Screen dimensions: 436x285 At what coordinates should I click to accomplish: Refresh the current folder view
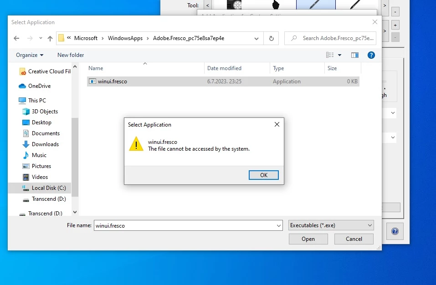pos(272,38)
